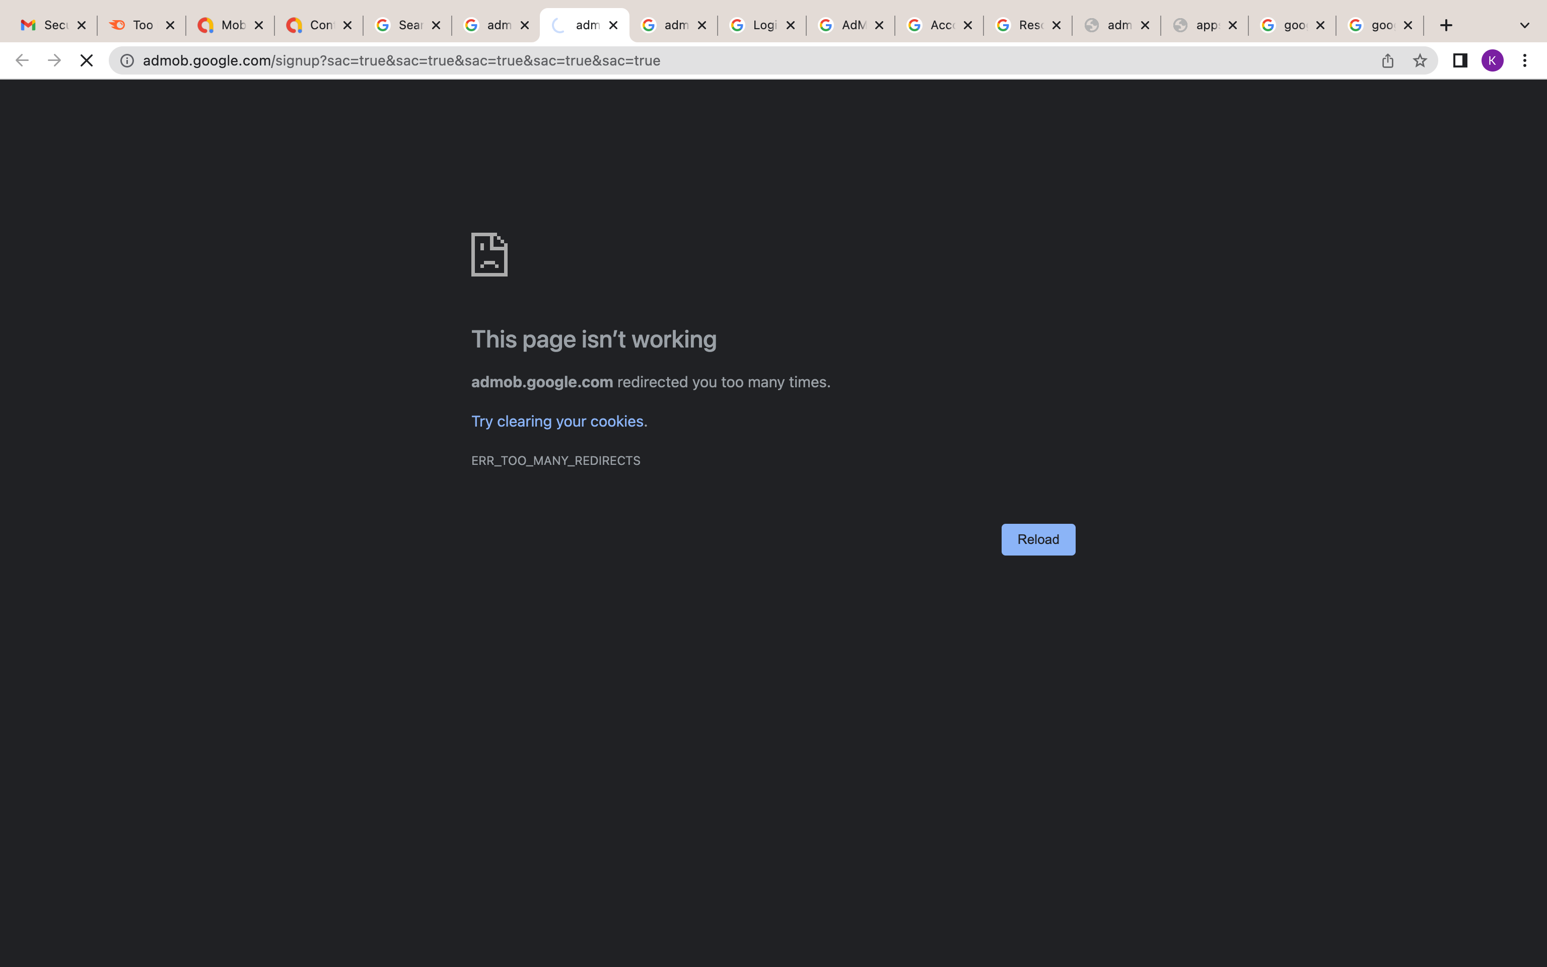Close the Sear tab
The width and height of the screenshot is (1547, 967).
coord(436,26)
